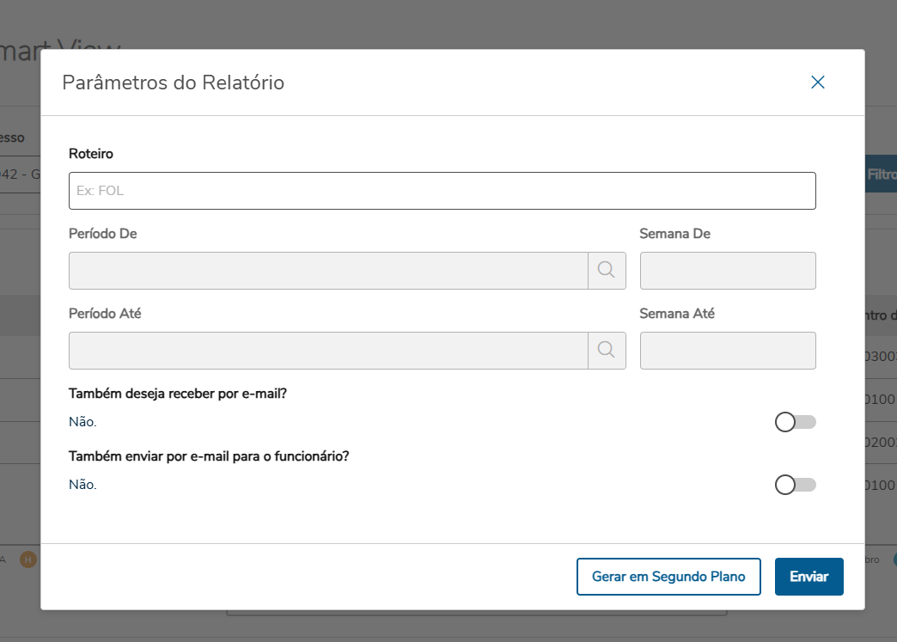Click 'Também enviar por e-mail para o funcionário?' text
The width and height of the screenshot is (897, 642).
pos(209,456)
